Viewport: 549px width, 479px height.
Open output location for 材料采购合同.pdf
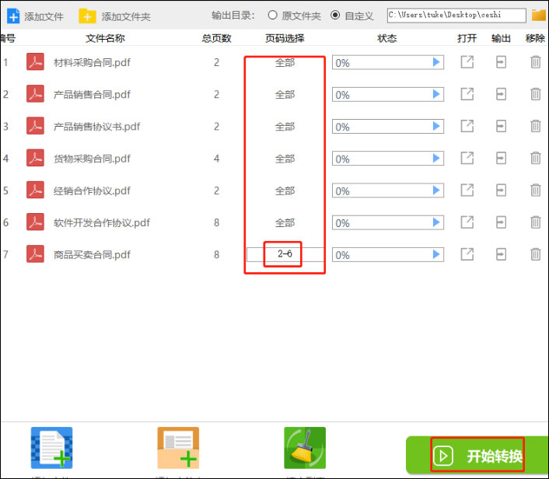coord(501,62)
